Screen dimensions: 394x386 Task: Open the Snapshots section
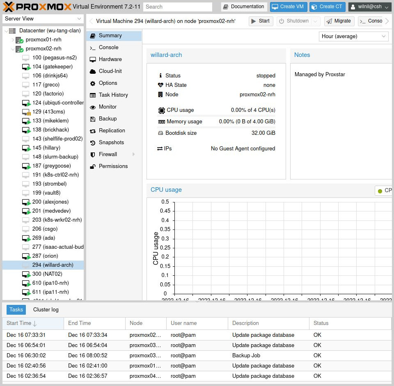pos(114,143)
